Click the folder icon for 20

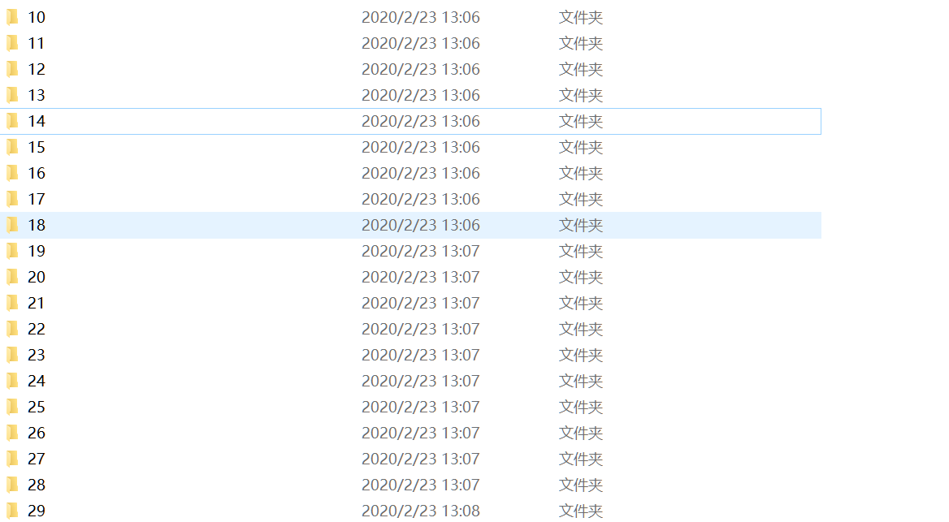pos(12,277)
